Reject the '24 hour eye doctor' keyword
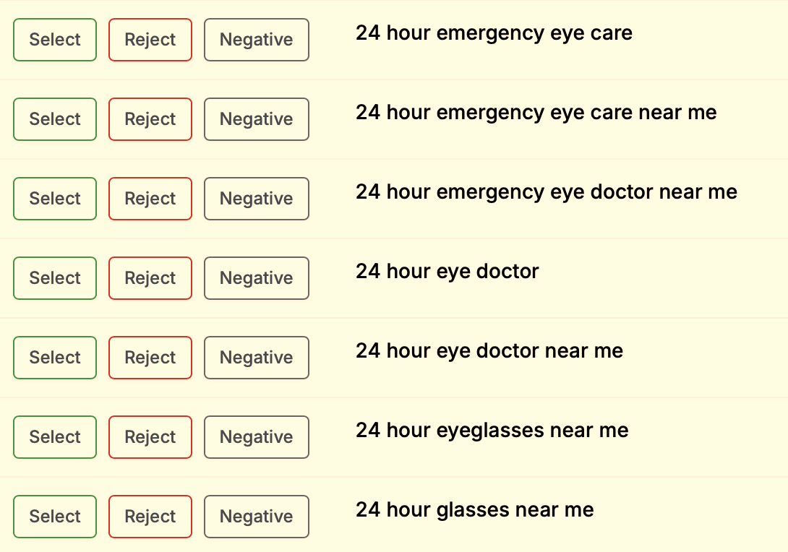The height and width of the screenshot is (552, 788). click(x=150, y=278)
